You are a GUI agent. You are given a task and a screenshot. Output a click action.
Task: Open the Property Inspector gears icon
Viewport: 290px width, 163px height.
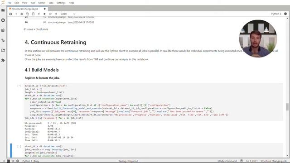click(3, 40)
